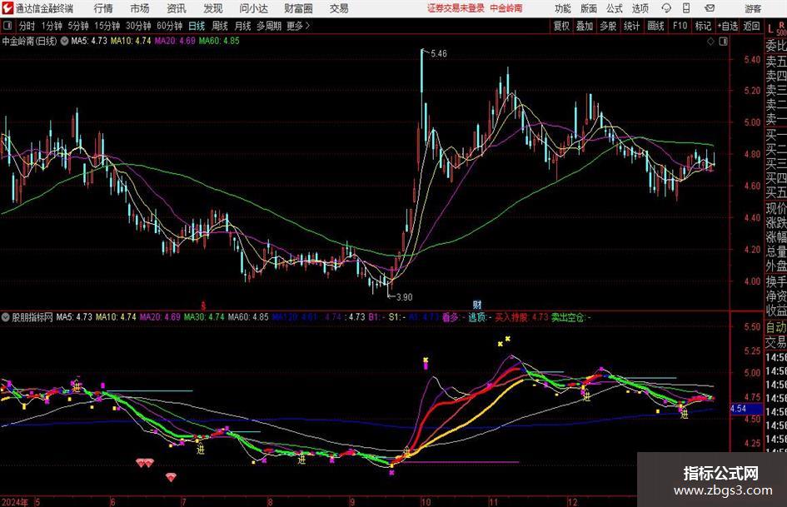Click the 复权 button

[x=561, y=26]
